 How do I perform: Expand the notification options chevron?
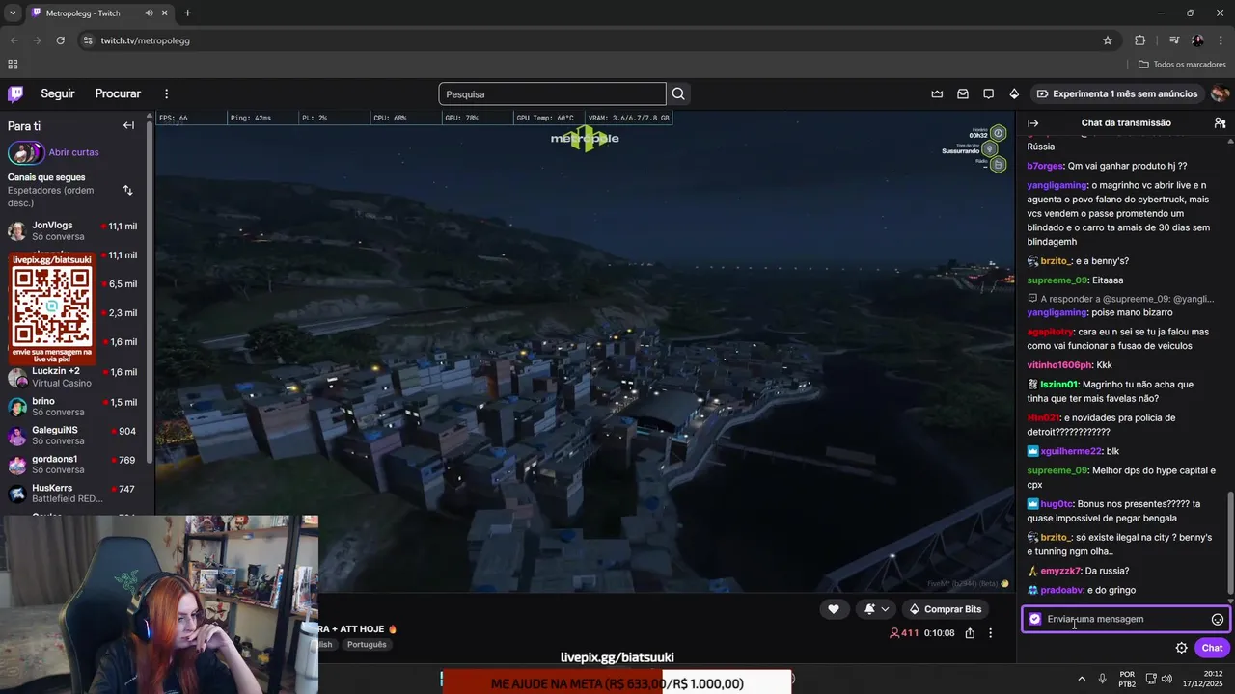pos(885,609)
